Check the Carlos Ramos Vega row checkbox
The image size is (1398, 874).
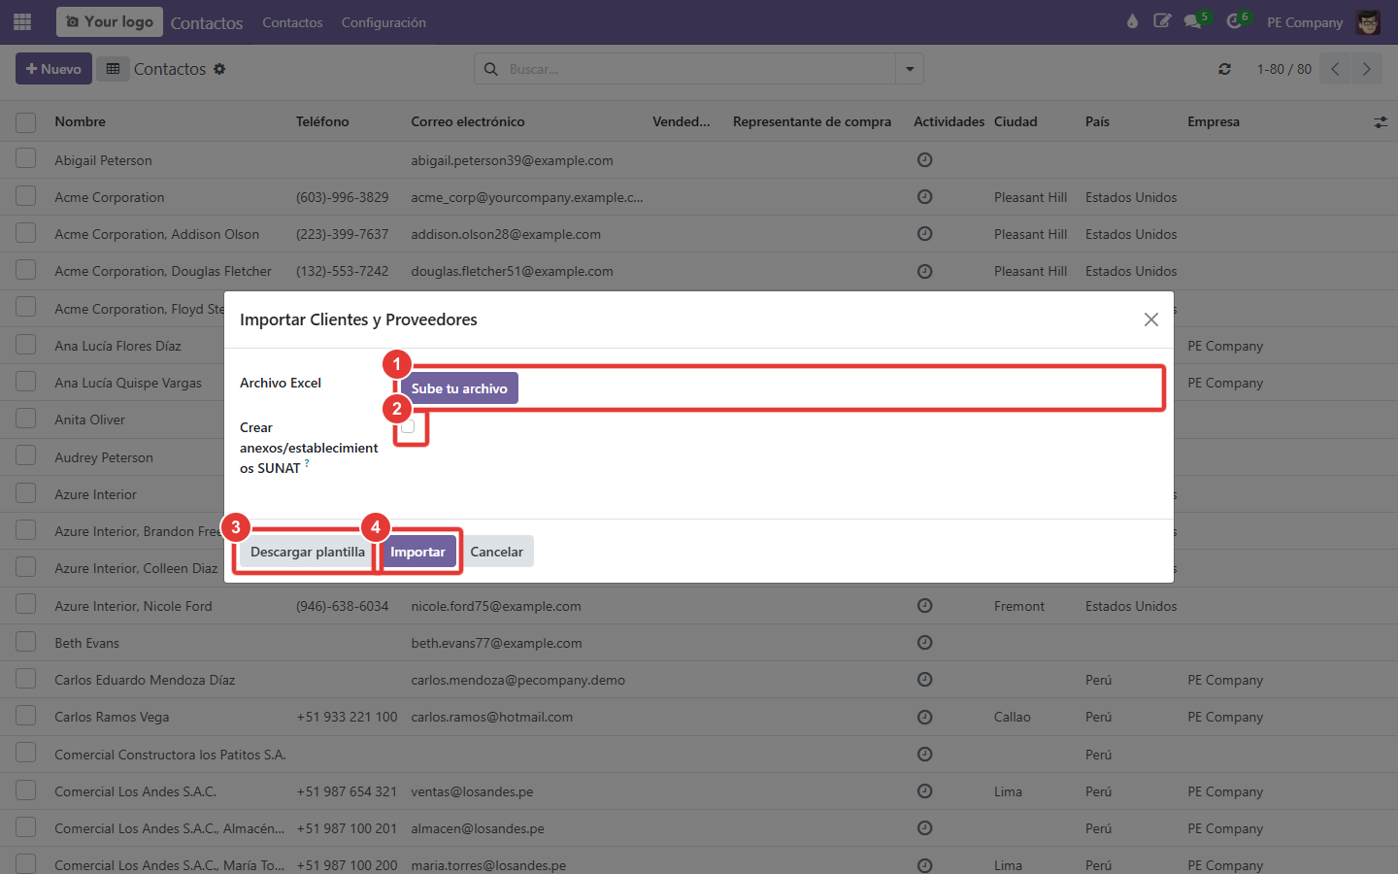(x=26, y=716)
